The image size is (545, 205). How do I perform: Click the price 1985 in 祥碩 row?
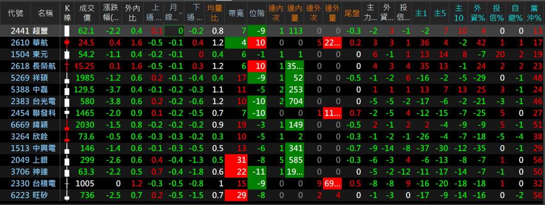85,78
